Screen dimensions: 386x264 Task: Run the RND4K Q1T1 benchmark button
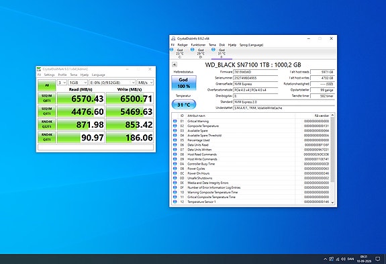[47, 137]
